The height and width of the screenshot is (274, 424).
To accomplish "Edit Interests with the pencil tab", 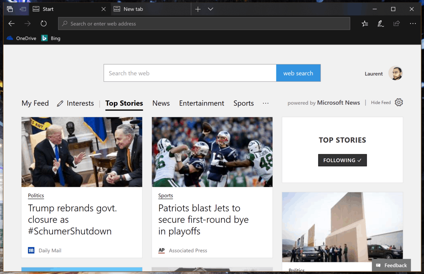I will coord(75,103).
